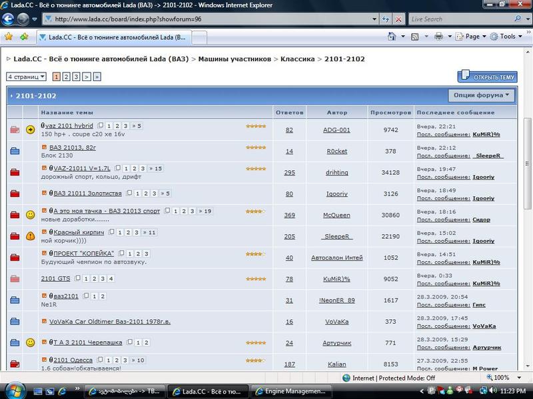Open the Tools menu dropdown
Screen dimensions: 533x399
coord(506,37)
